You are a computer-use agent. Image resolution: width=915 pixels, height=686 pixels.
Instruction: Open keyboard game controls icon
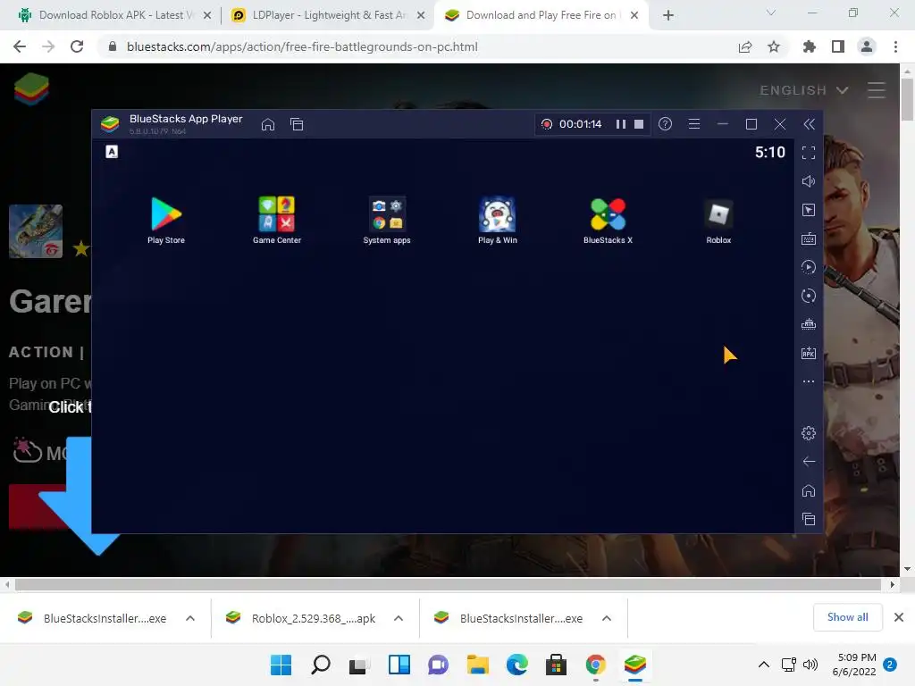[x=808, y=238]
